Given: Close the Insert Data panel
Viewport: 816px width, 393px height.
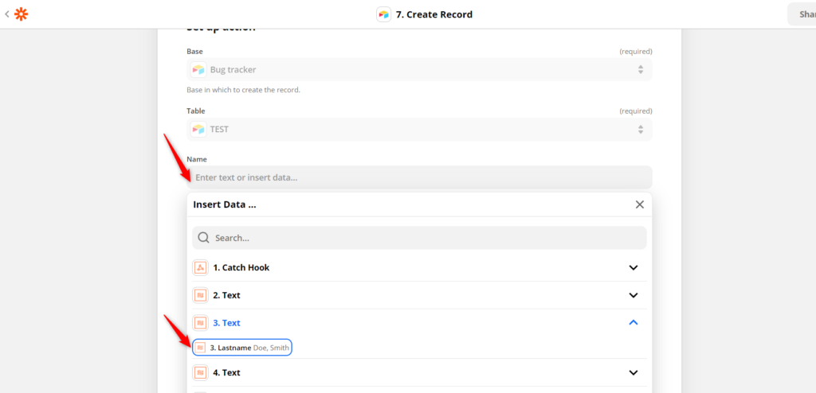Looking at the screenshot, I should pyautogui.click(x=640, y=204).
